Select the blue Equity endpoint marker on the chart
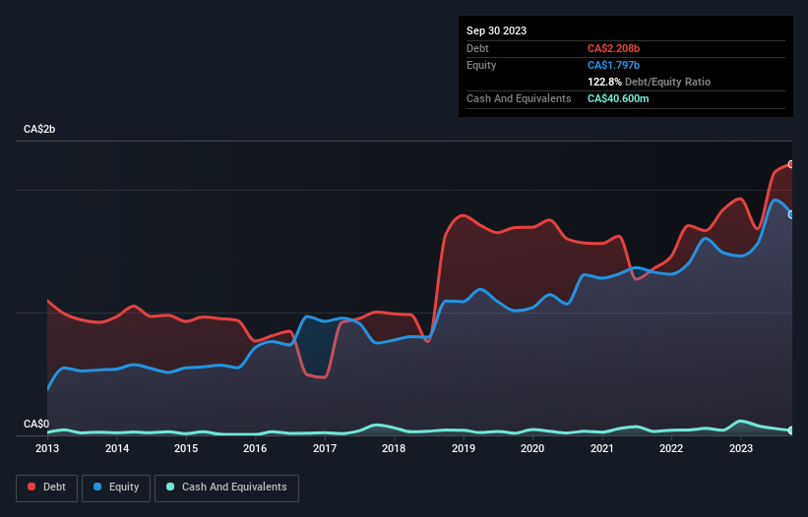Viewport: 808px width, 517px height. (x=791, y=214)
